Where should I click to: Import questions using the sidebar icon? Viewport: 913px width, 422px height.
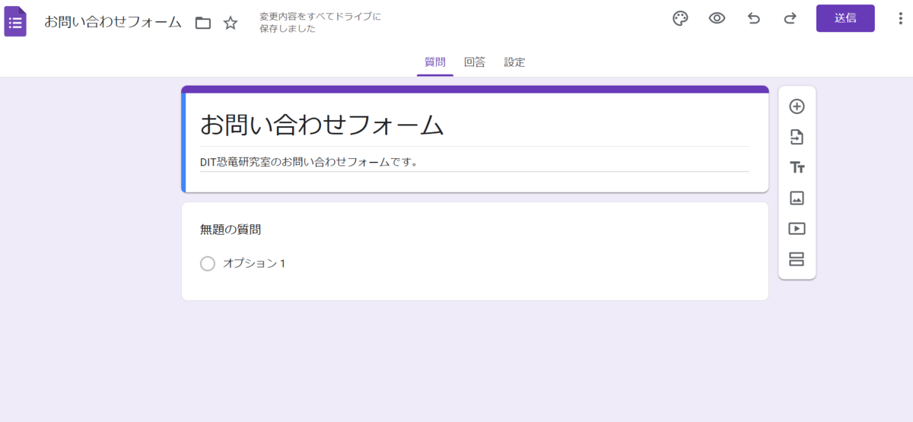(x=797, y=137)
